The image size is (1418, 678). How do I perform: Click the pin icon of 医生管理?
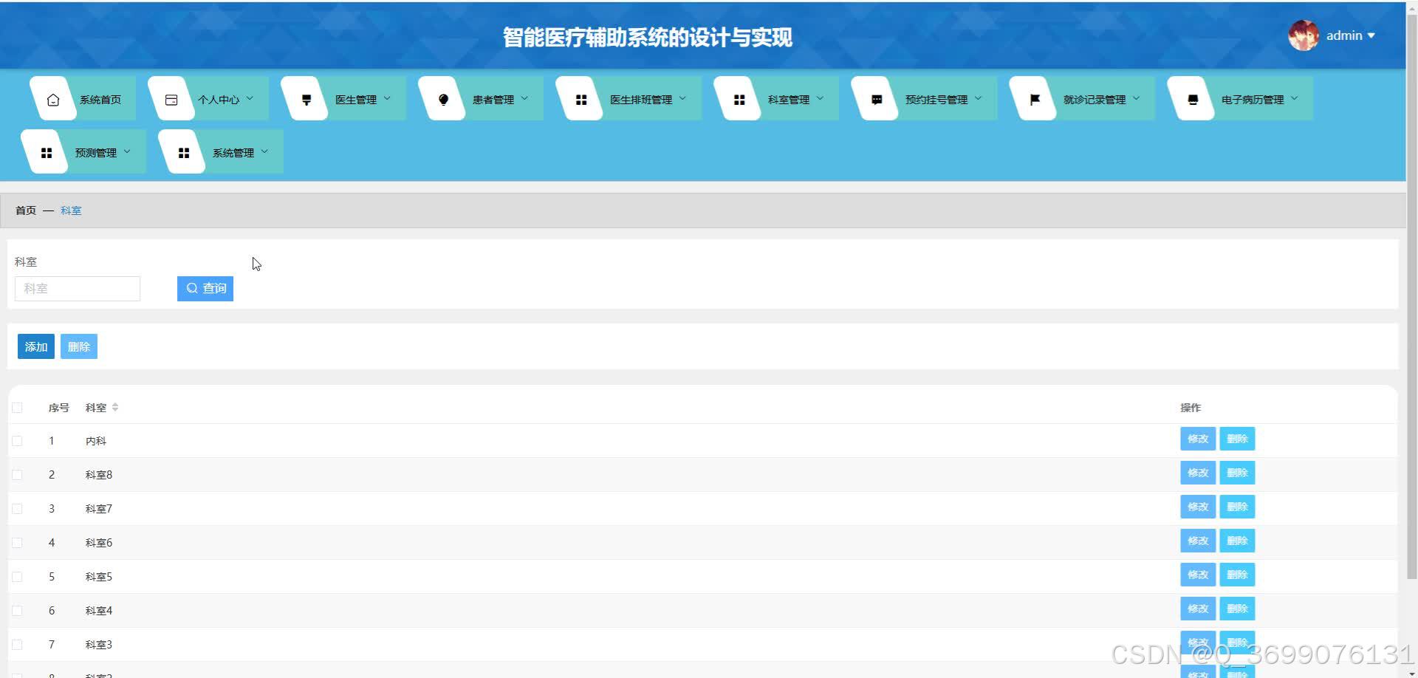306,100
